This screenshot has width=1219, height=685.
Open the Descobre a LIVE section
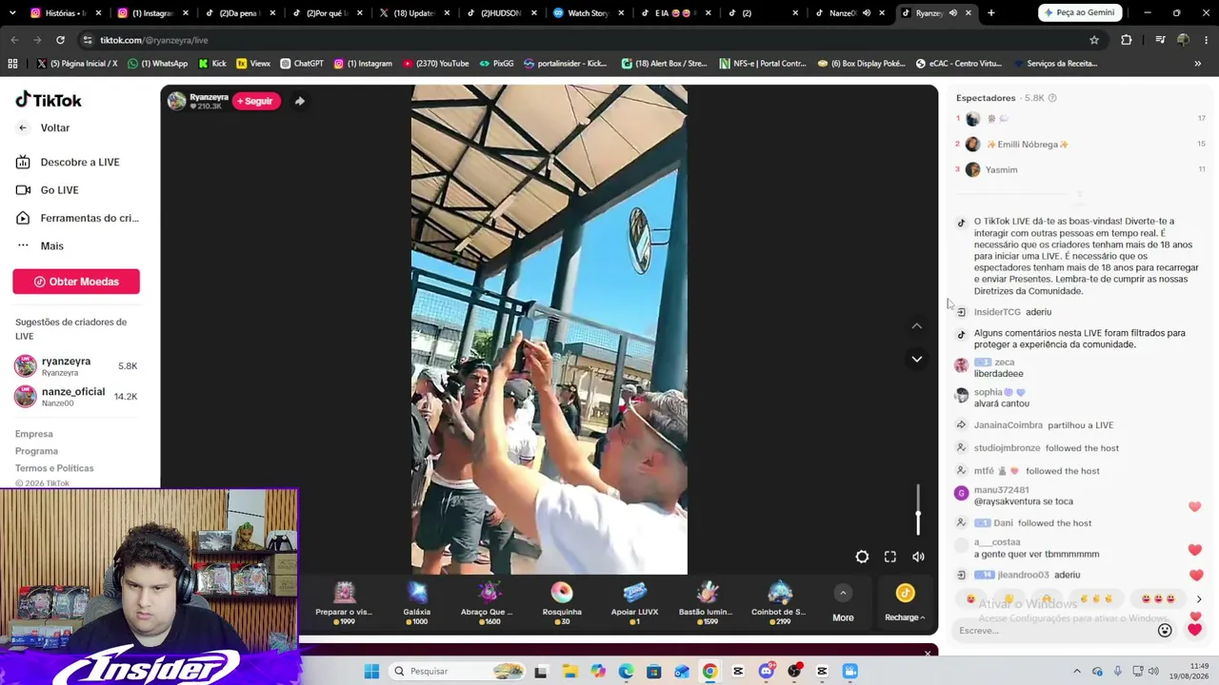pos(68,162)
